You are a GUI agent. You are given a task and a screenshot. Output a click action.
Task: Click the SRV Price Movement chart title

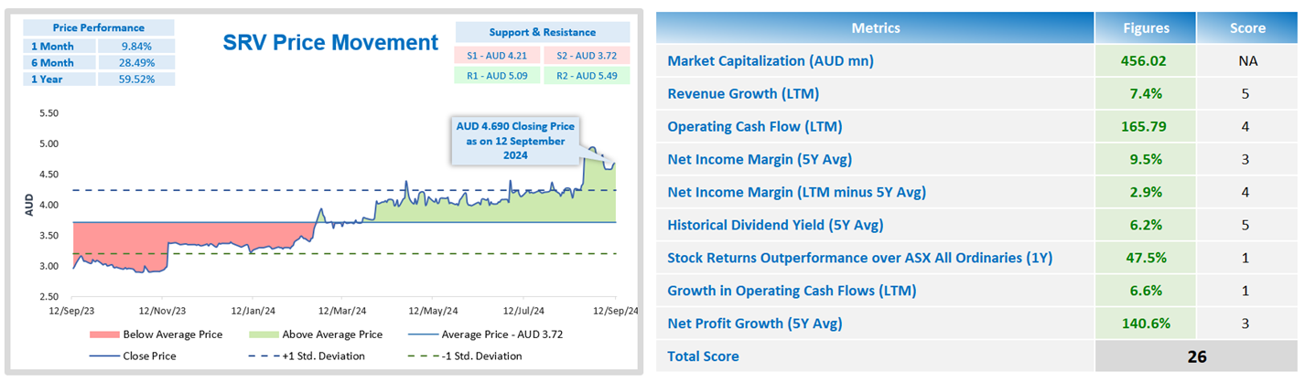[330, 42]
